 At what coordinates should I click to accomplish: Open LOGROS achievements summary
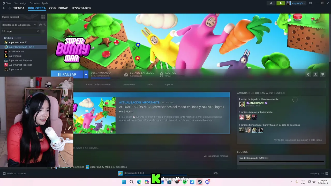click(x=172, y=74)
